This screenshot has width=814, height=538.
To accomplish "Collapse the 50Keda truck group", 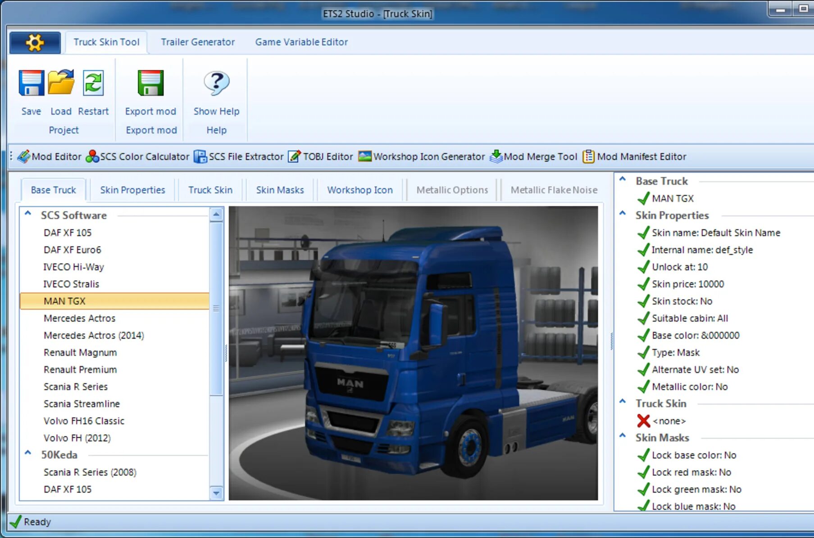I will coord(28,453).
